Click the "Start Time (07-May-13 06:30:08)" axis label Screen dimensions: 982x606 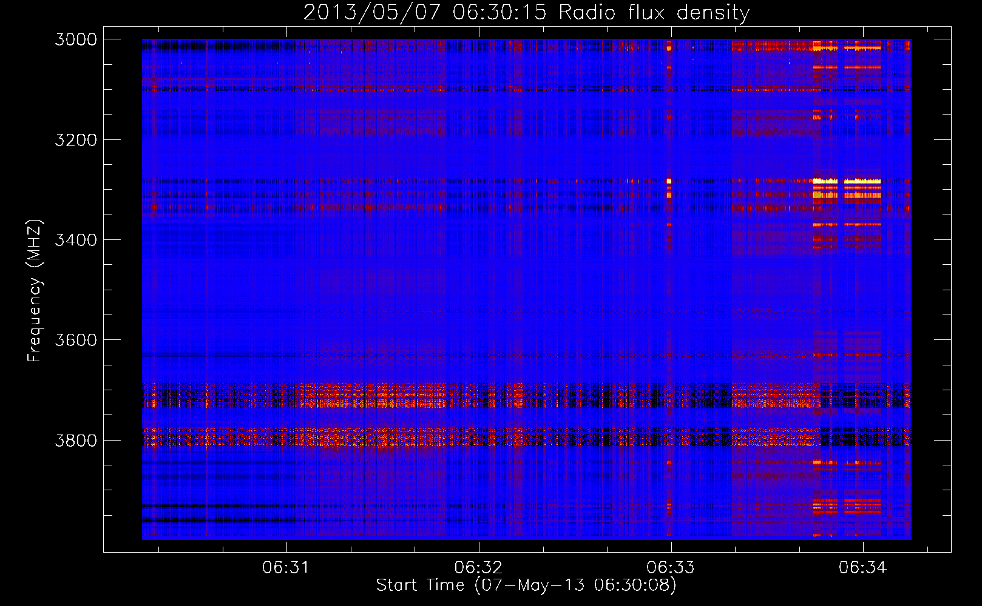click(526, 585)
